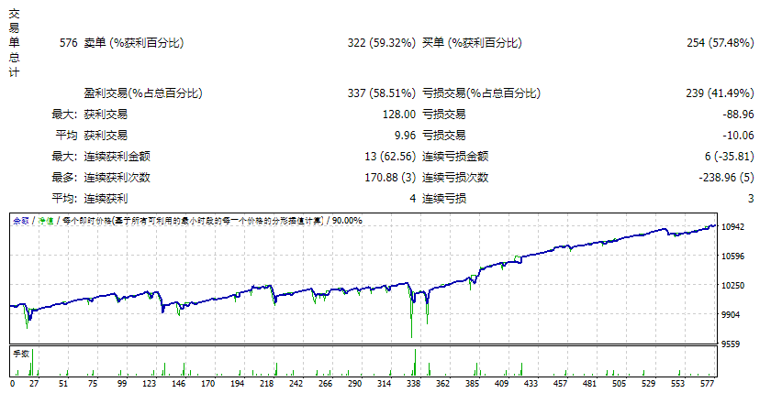The image size is (771, 393).
Task: Click the 连续亏损金额 label
Action: coord(455,157)
